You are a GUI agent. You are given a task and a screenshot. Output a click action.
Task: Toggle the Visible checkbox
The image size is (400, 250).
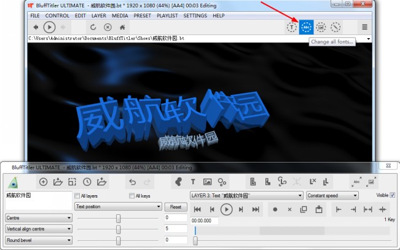pyautogui.click(x=393, y=195)
